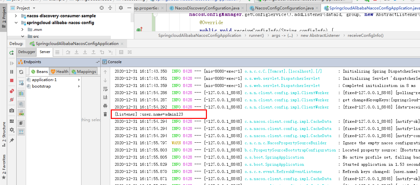The width and height of the screenshot is (420, 185).
Task: Switch to the Server tab
Action: click(45, 52)
